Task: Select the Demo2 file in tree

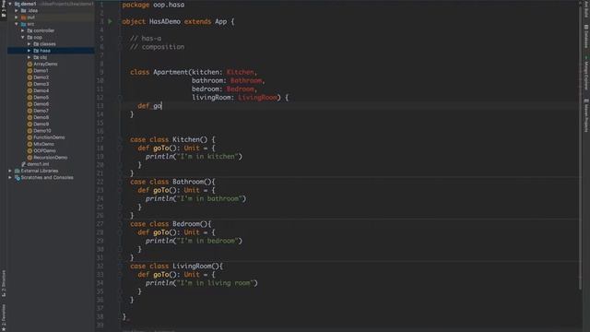Action: click(x=41, y=77)
